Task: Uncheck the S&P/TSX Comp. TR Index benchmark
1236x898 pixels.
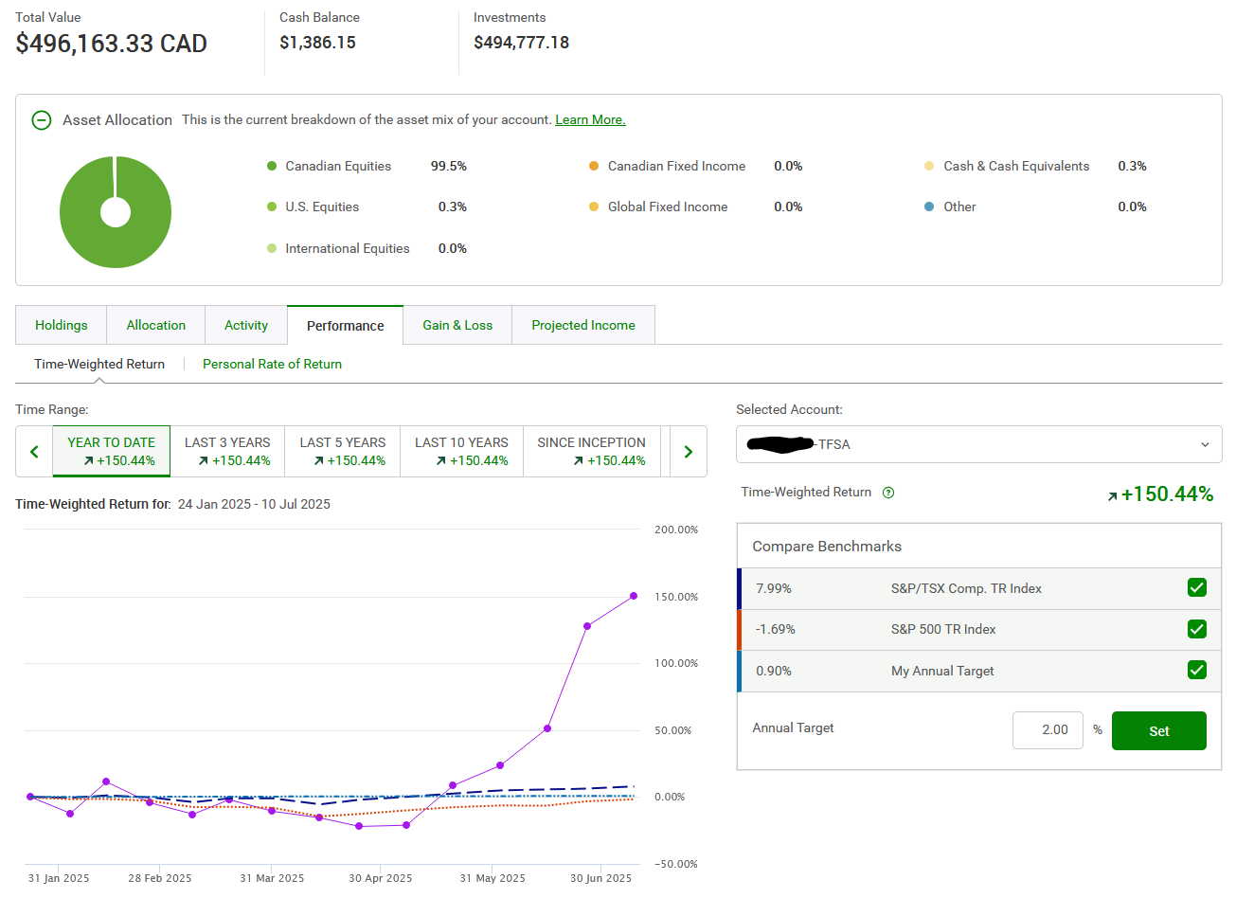Action: pos(1197,588)
